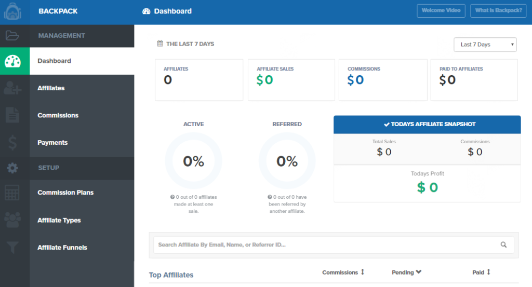Click the SETUP section header
Viewport: 532px width, 287px height.
pos(48,168)
